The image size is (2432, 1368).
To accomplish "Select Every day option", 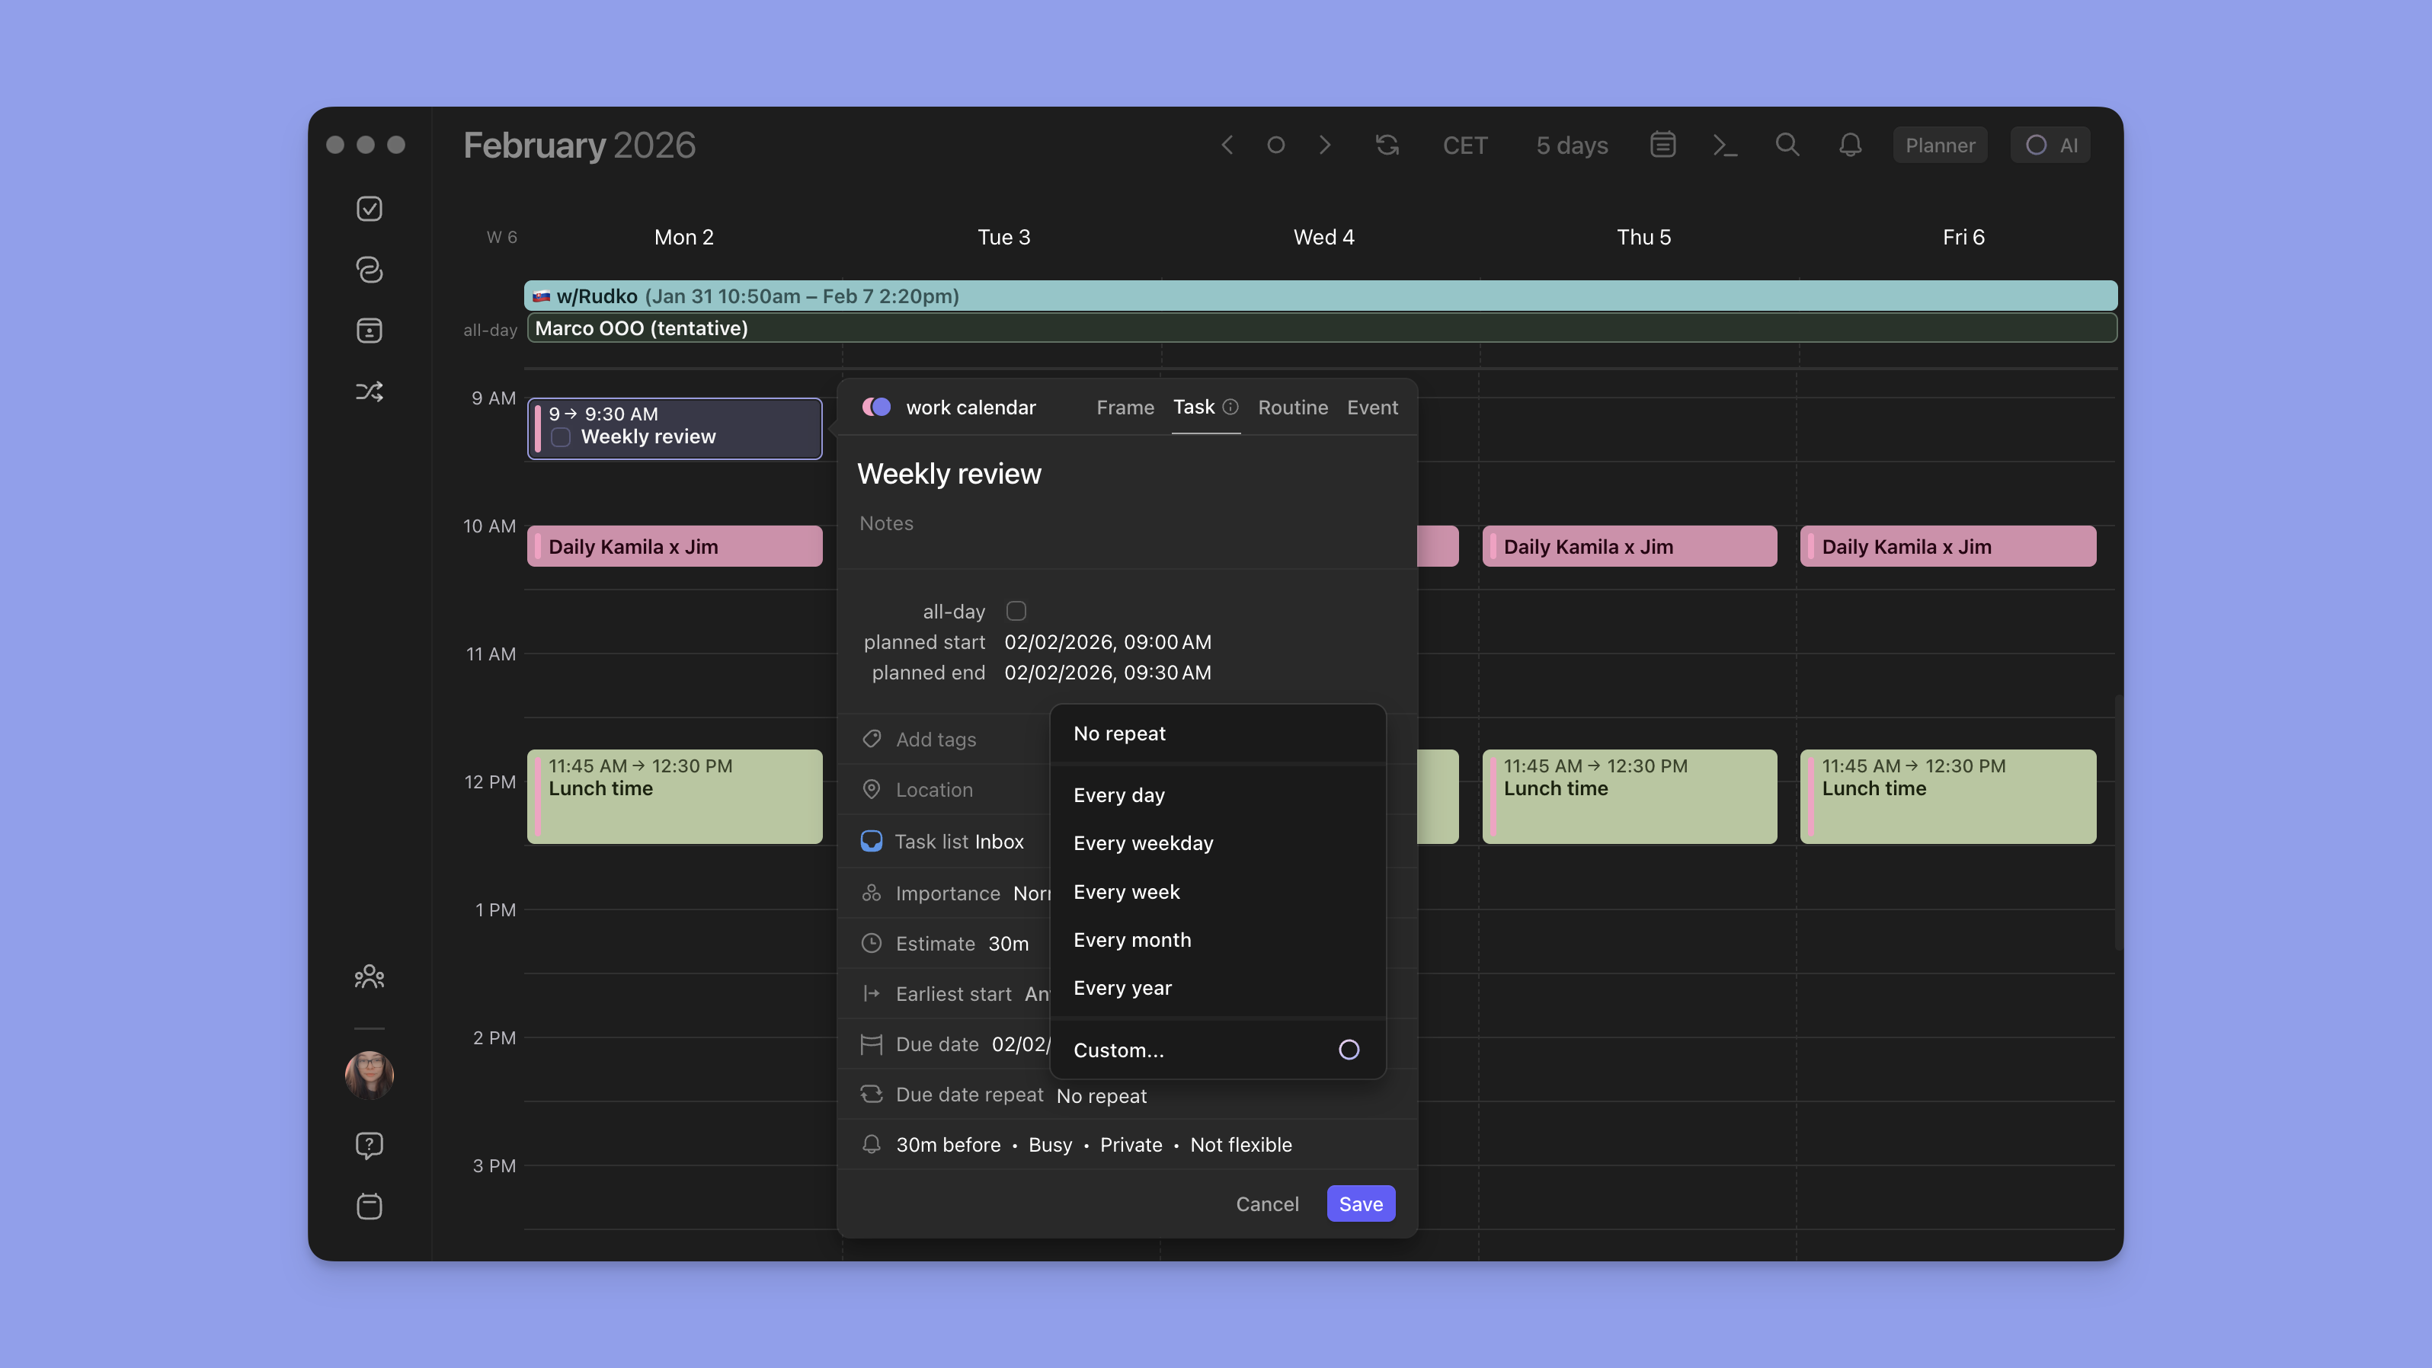I will click(x=1218, y=795).
